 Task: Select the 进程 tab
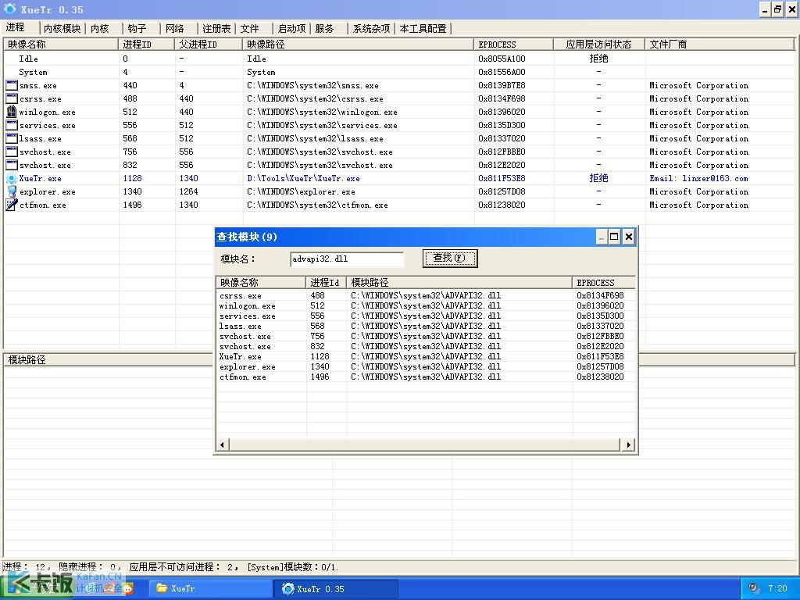coord(16,27)
